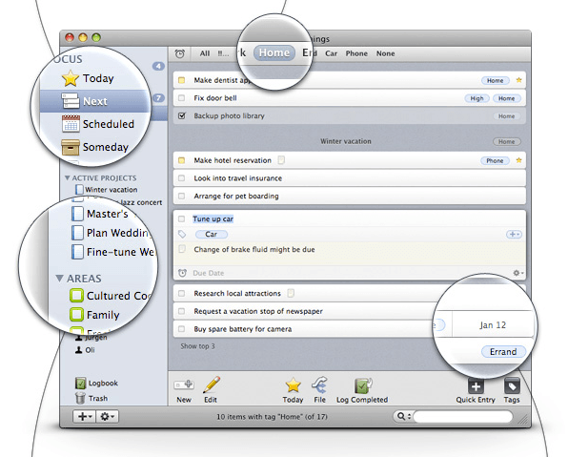Filter by Phone tag
Screen dimensions: 568x457
click(356, 53)
